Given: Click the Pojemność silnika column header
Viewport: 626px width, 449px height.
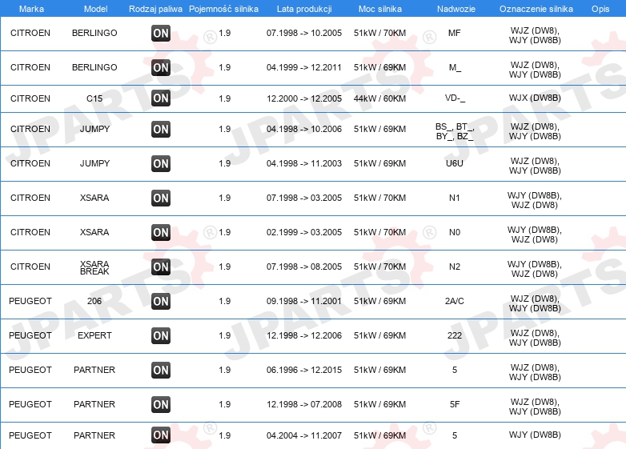Looking at the screenshot, I should 223,9.
